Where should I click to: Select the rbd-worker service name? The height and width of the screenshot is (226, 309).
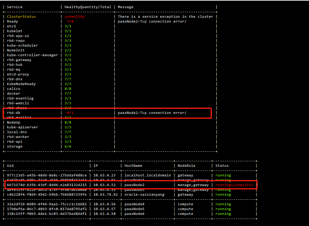pyautogui.click(x=18, y=137)
